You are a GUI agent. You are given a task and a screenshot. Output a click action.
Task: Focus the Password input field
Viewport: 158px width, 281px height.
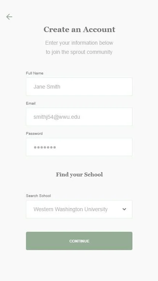79,147
